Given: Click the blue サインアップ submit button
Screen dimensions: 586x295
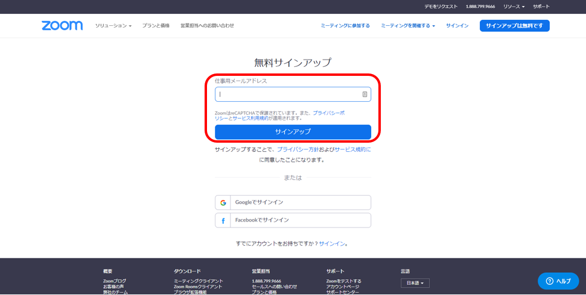Looking at the screenshot, I should [x=293, y=132].
